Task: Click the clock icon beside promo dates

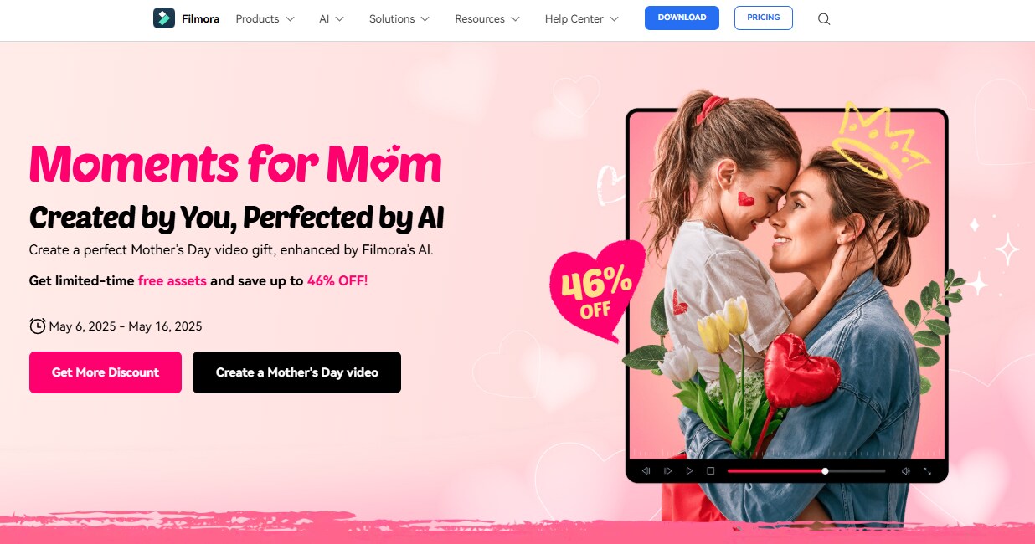Action: tap(37, 326)
